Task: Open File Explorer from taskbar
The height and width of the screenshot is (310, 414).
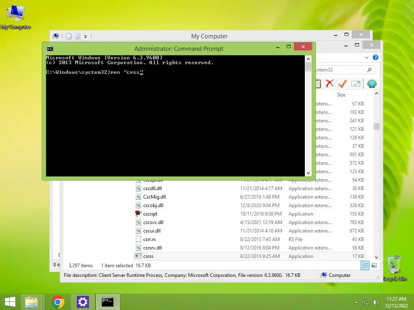Action: point(32,302)
